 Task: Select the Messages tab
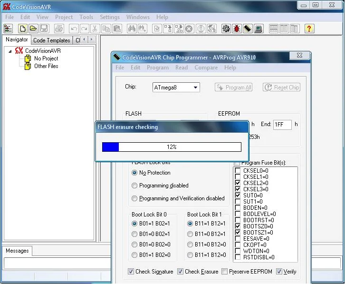coord(17,251)
